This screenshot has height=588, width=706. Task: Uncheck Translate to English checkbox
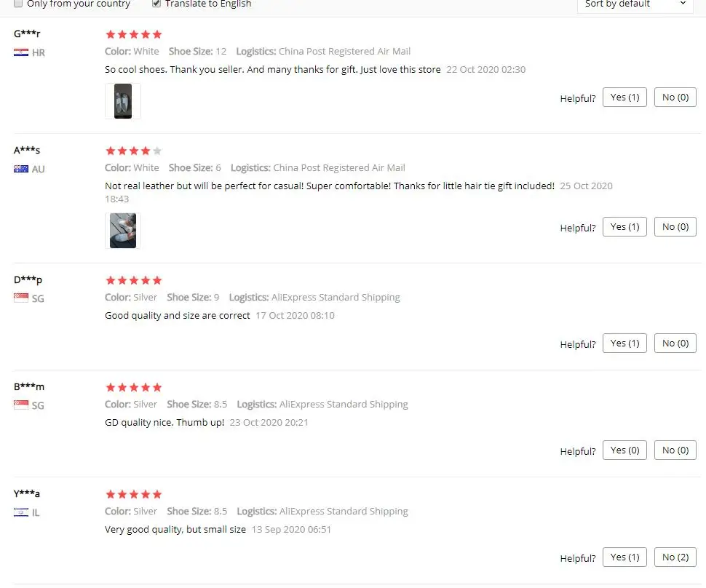156,4
